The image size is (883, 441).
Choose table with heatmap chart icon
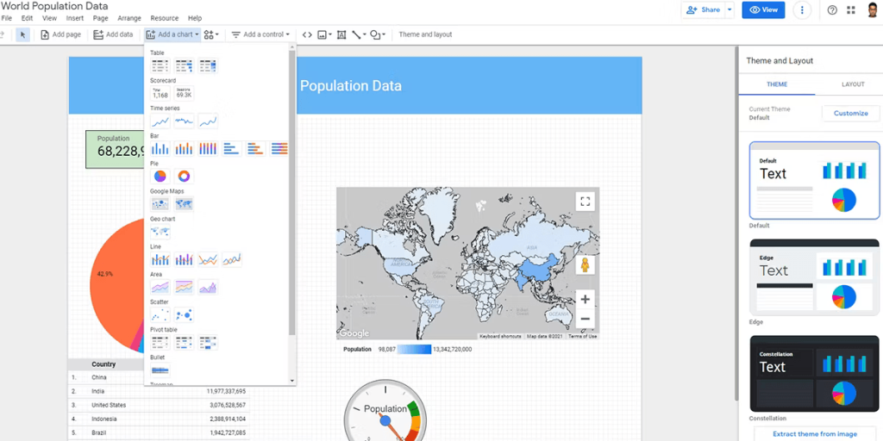(208, 65)
